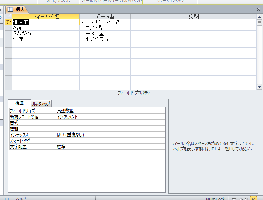Select the 名前 field name cell
Screen dimensions: 263x200
coord(46,28)
